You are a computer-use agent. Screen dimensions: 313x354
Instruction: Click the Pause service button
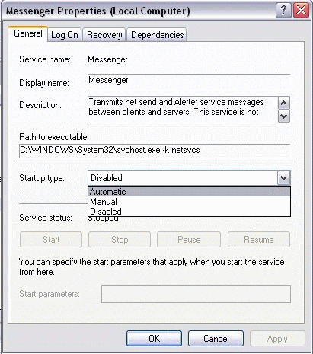(x=189, y=240)
